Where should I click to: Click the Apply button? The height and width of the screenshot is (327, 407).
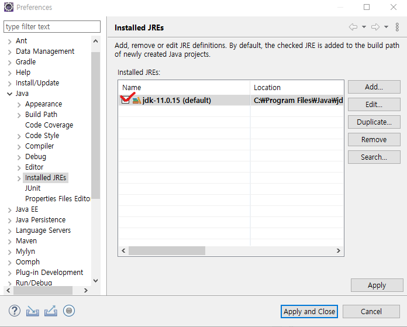(x=377, y=285)
